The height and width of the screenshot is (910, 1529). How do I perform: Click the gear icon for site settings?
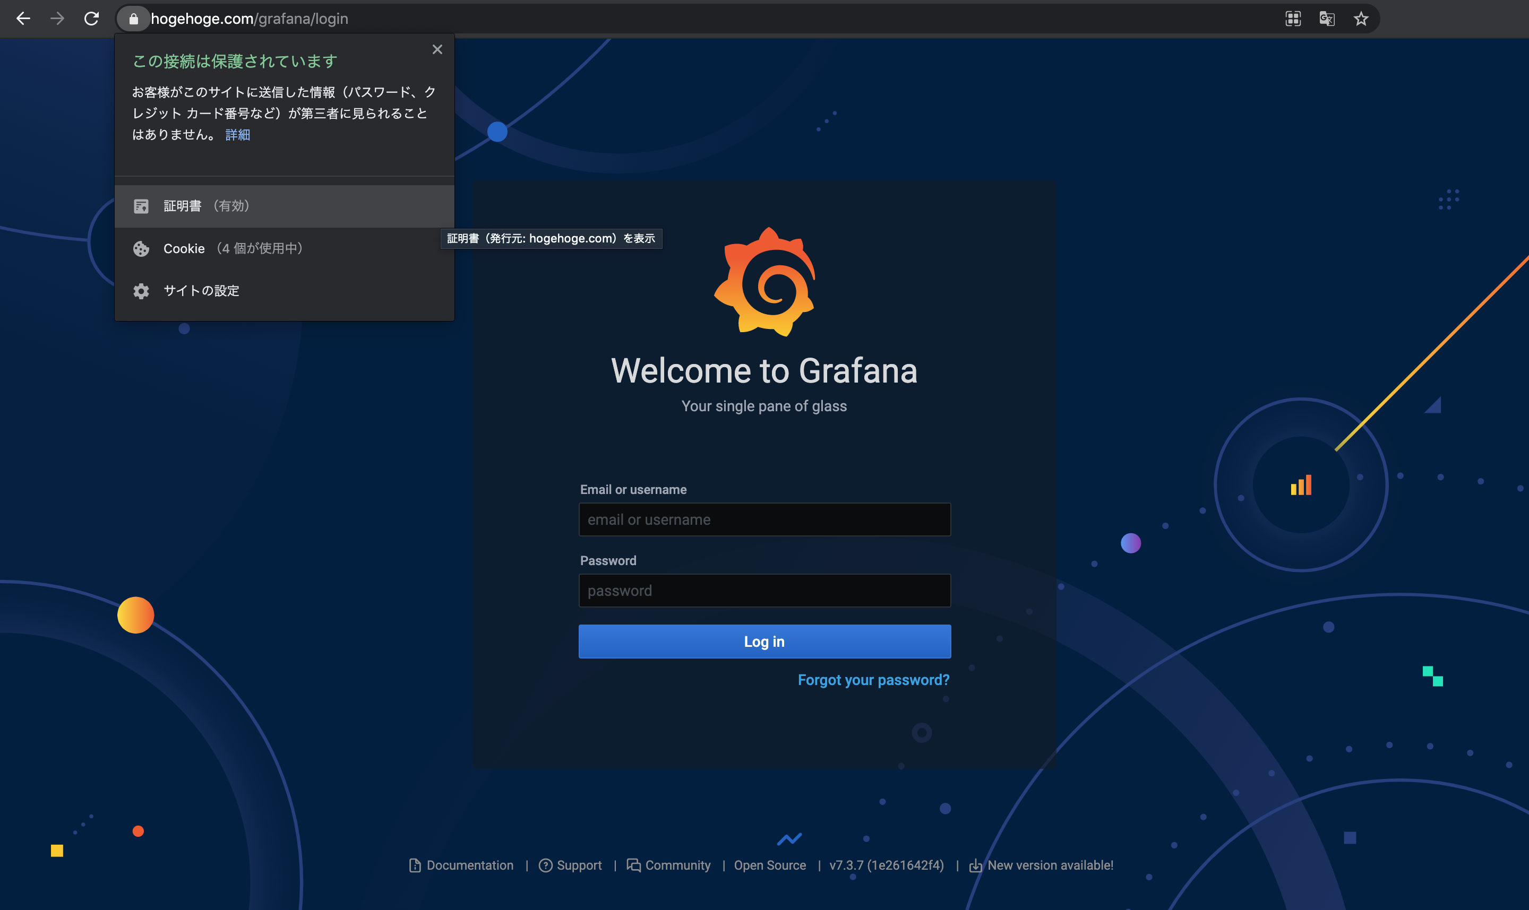click(x=141, y=291)
